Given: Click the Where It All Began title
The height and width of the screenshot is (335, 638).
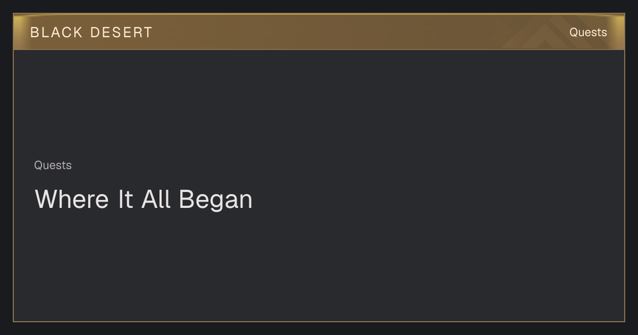Looking at the screenshot, I should pos(144,199).
